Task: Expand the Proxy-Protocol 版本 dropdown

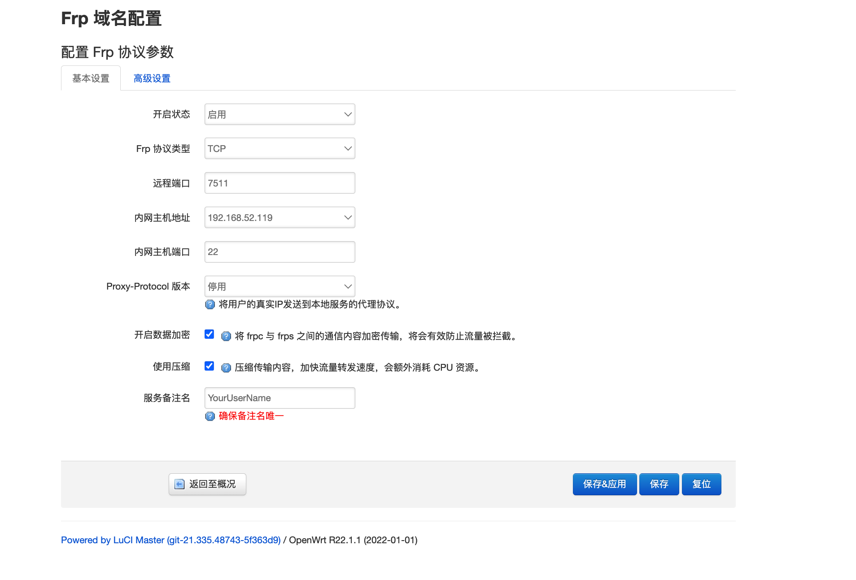Action: (x=280, y=286)
